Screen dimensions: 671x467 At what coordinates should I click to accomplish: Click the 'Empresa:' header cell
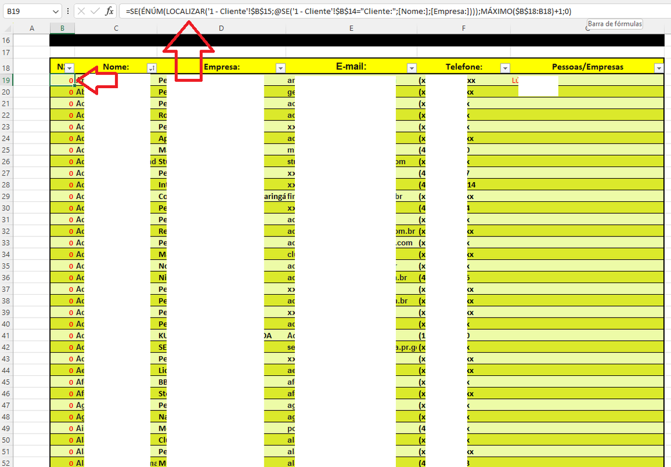221,67
